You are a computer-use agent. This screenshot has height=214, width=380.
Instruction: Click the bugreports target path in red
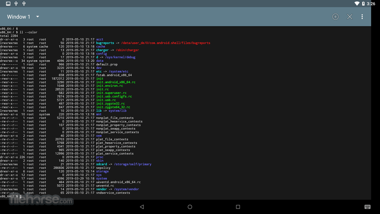[x=166, y=43]
